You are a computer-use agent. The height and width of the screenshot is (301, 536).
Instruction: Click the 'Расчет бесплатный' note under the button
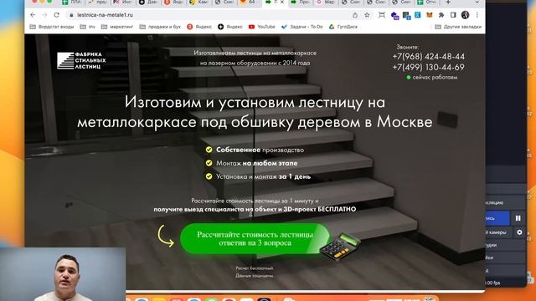(255, 268)
